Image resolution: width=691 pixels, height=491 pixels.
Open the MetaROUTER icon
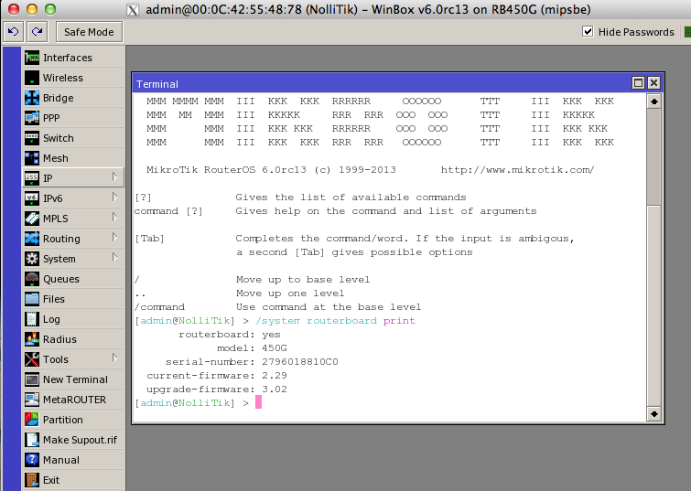[32, 400]
